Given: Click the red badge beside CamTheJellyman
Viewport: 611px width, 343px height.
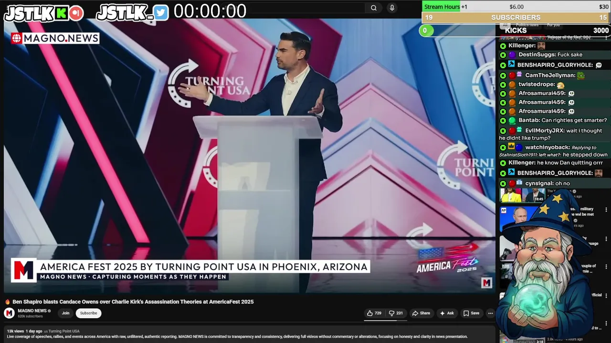Looking at the screenshot, I should point(512,75).
